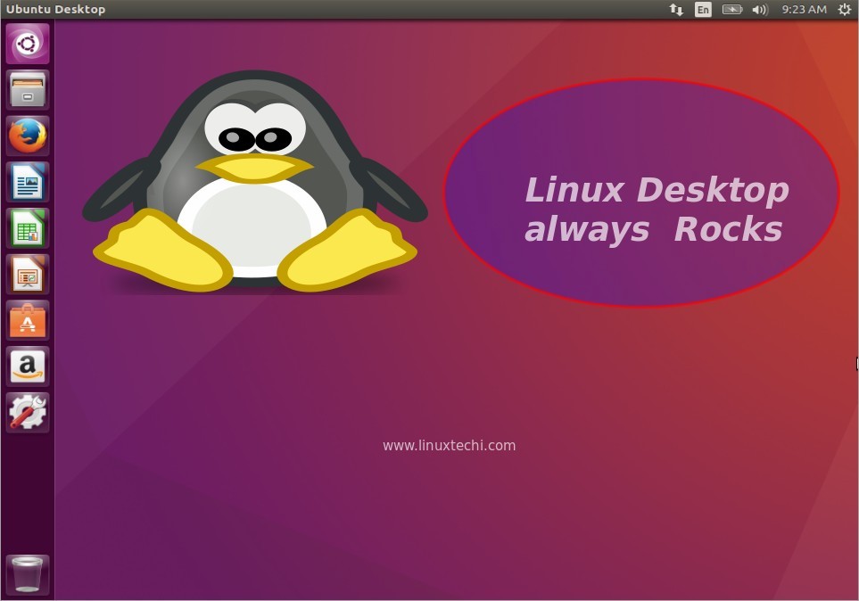Open the Files file manager
The width and height of the screenshot is (859, 601).
(x=28, y=90)
